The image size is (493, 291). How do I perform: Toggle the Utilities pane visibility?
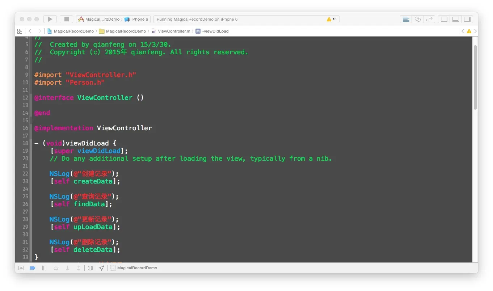467,19
